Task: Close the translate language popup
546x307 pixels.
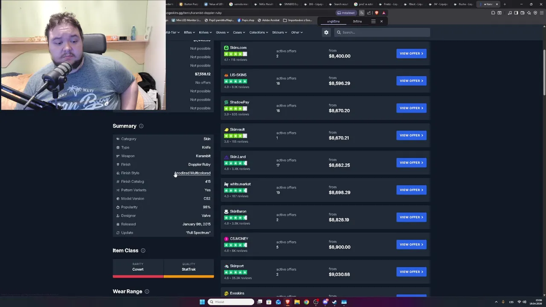Action: click(381, 21)
